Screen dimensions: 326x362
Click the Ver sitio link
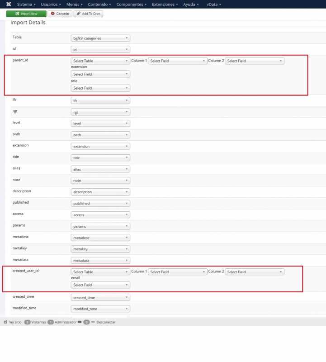(13, 322)
